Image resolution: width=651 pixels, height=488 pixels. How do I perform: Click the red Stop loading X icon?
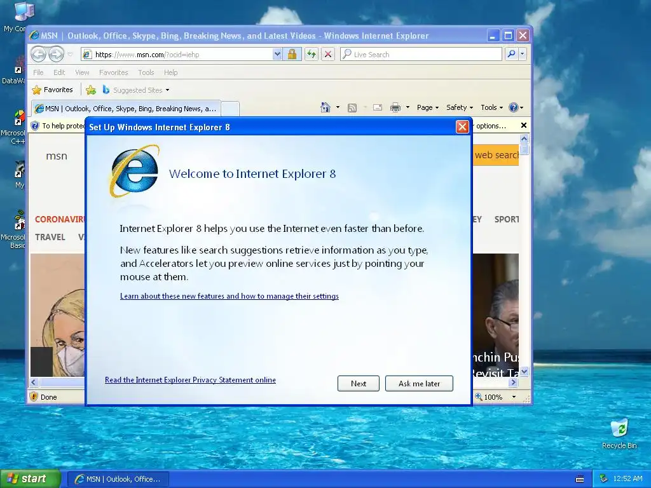(328, 55)
